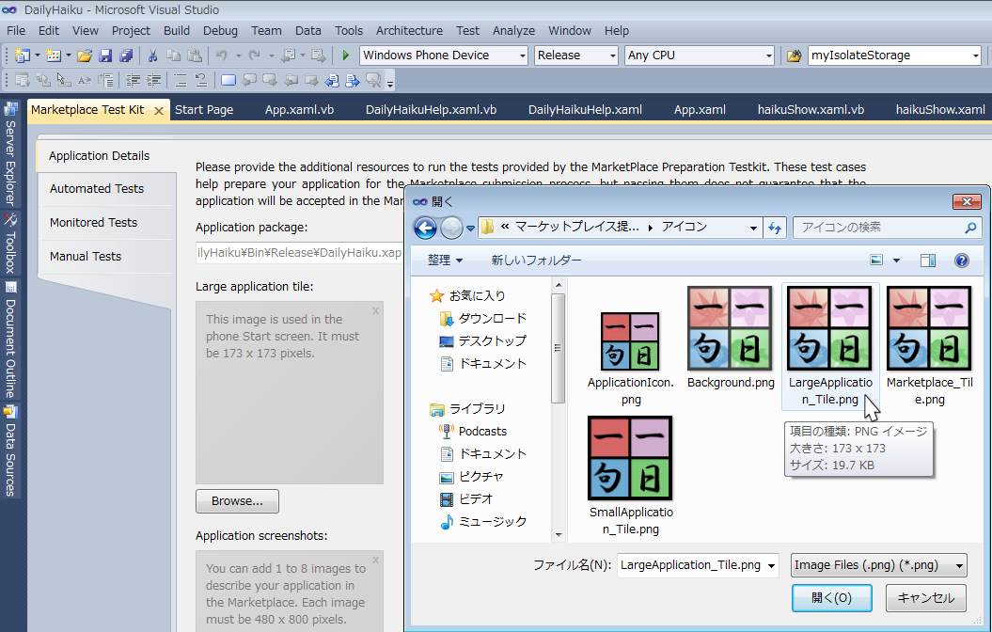Click the Open File folder icon
Image resolution: width=992 pixels, height=632 pixels.
(x=85, y=55)
